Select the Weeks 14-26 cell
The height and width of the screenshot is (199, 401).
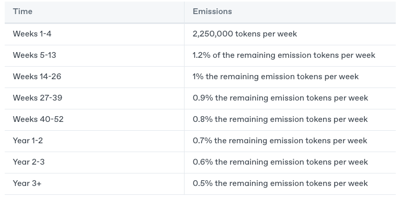pos(94,77)
